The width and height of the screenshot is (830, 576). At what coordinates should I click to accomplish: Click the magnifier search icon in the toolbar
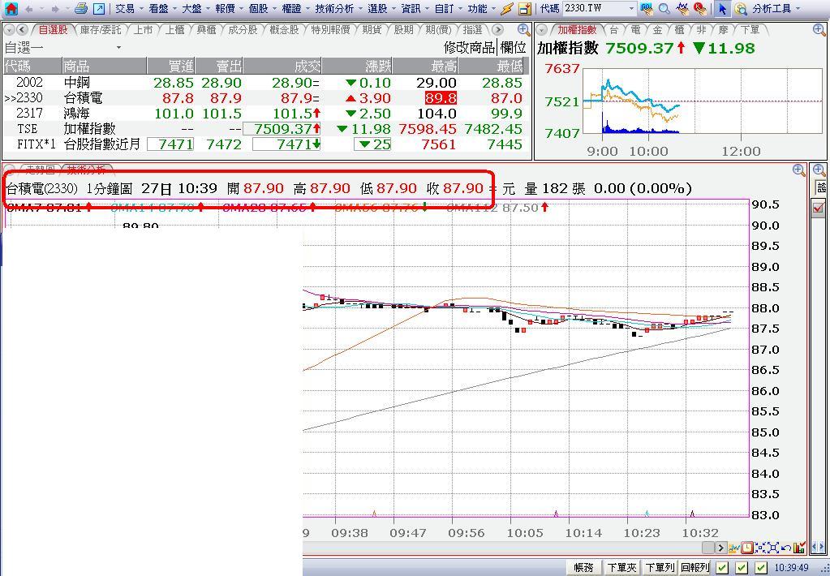coord(664,8)
